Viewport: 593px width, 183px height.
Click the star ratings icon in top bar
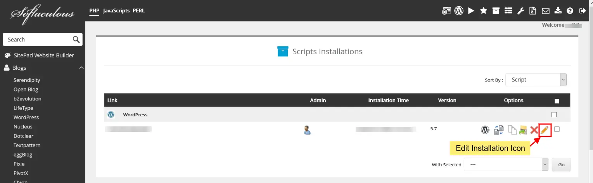click(484, 11)
